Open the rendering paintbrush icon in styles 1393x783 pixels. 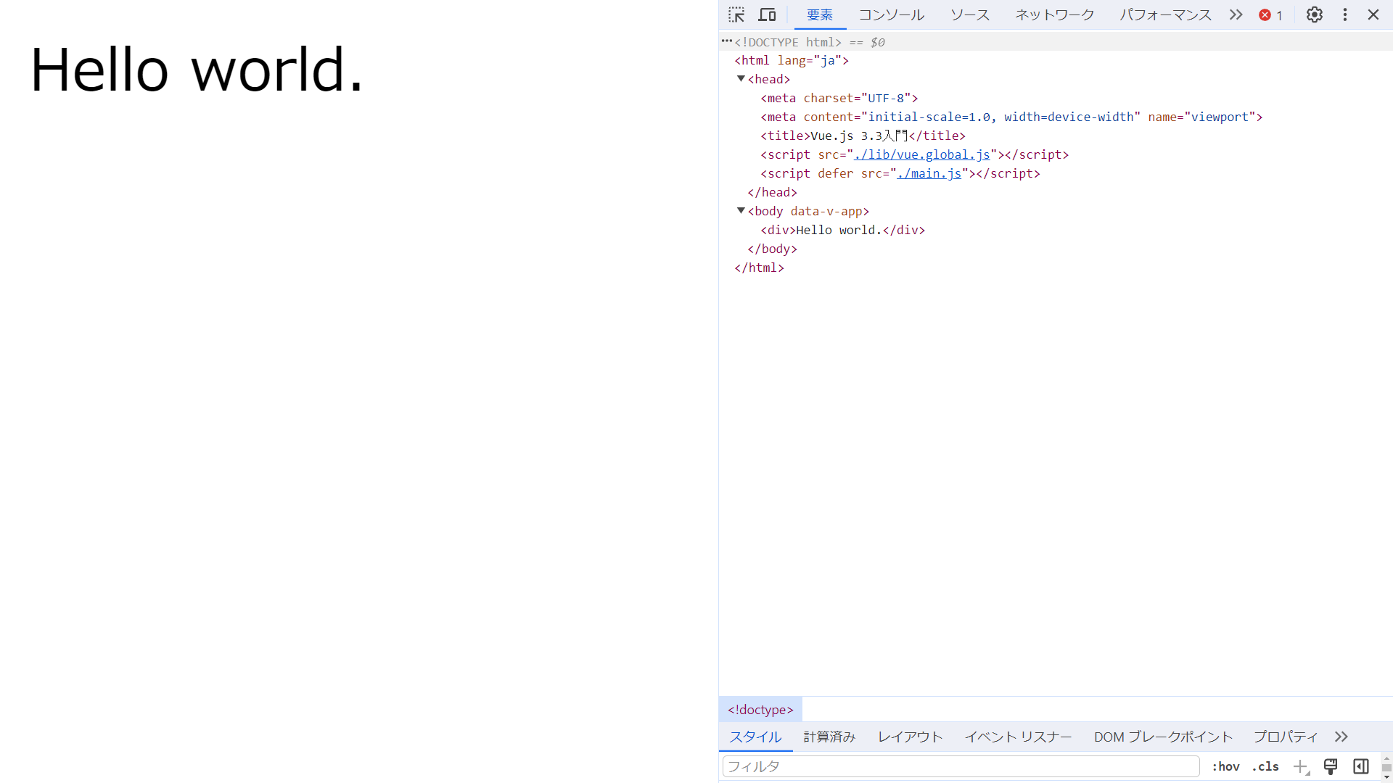click(1331, 766)
